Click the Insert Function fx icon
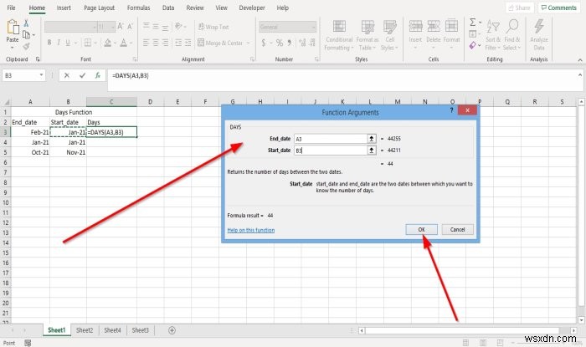 [x=98, y=75]
